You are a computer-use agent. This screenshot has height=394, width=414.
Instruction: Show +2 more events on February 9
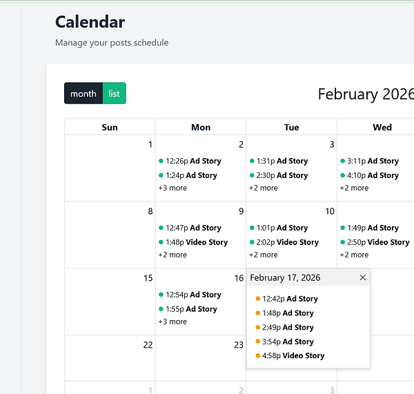[172, 255]
